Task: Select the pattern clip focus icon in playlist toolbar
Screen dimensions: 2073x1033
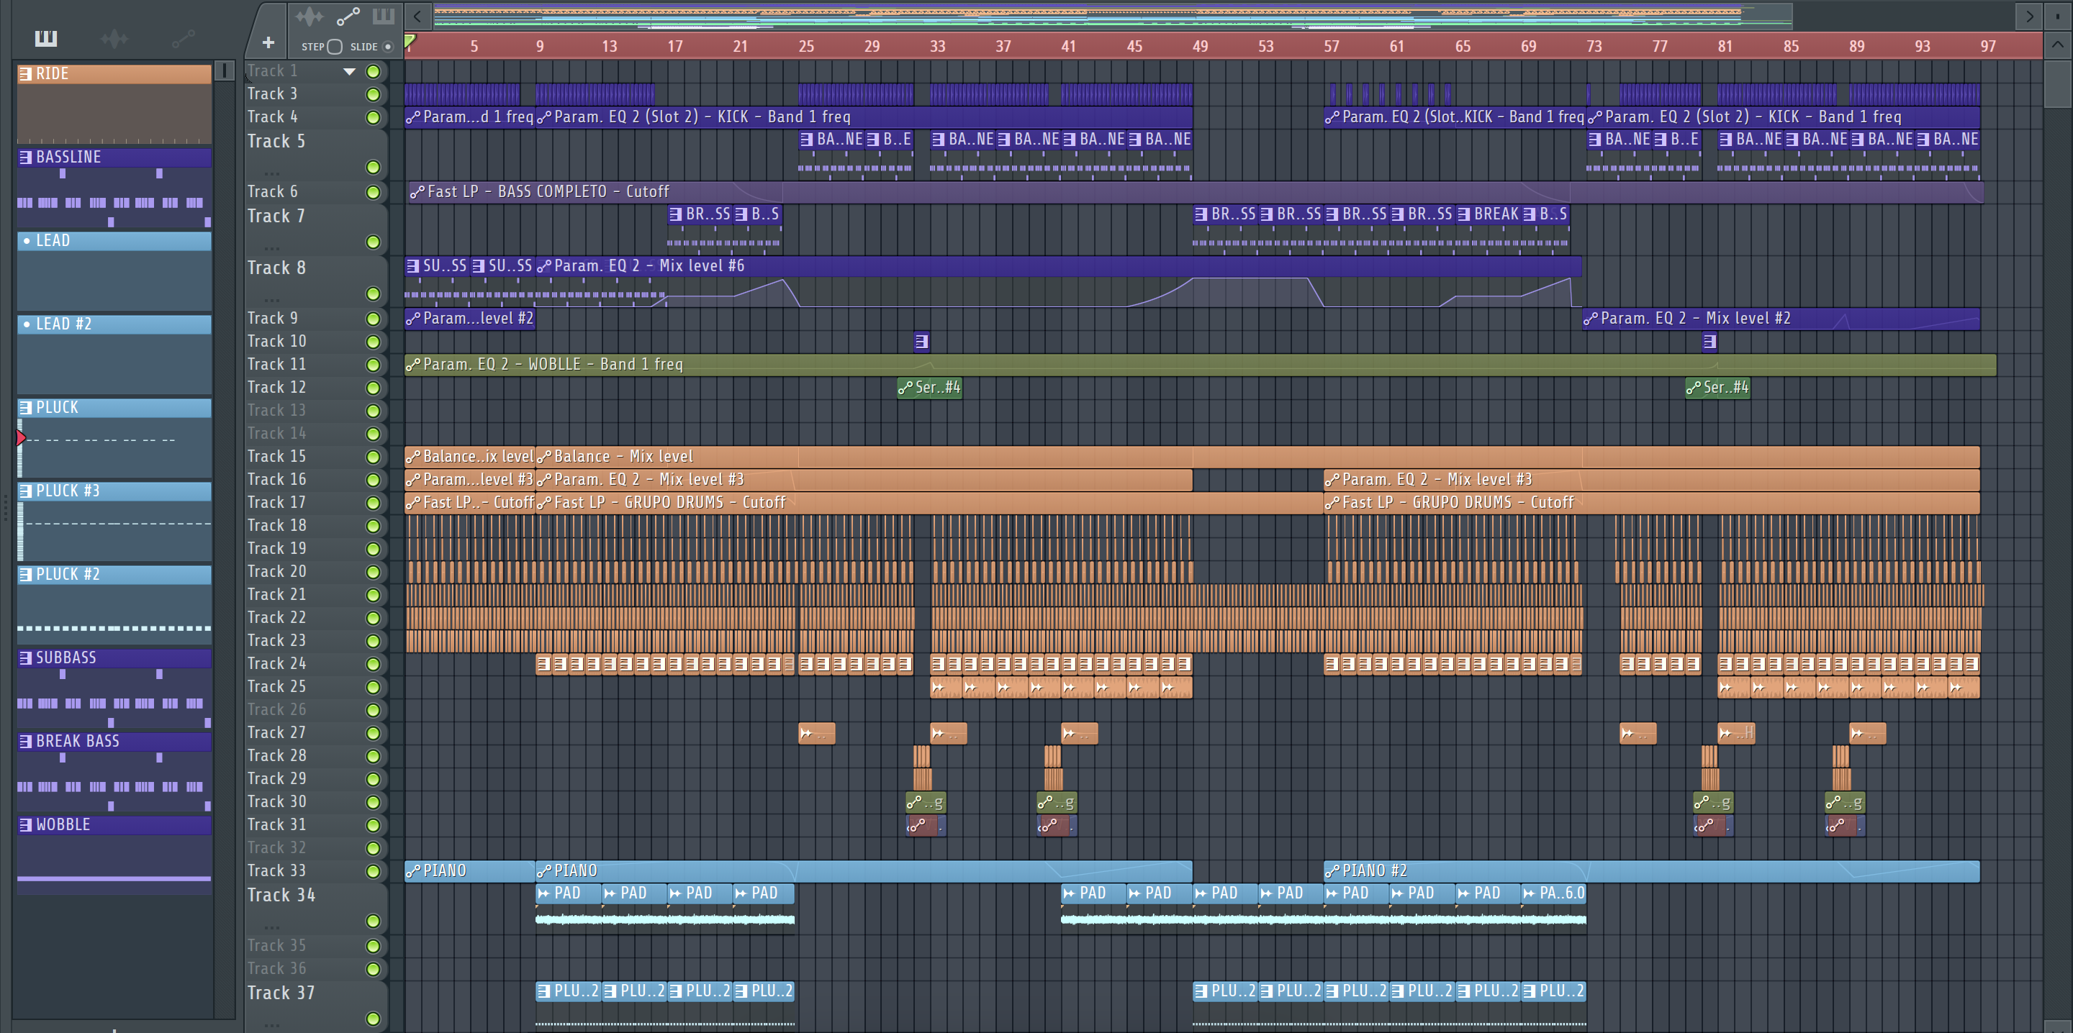Action: 383,16
